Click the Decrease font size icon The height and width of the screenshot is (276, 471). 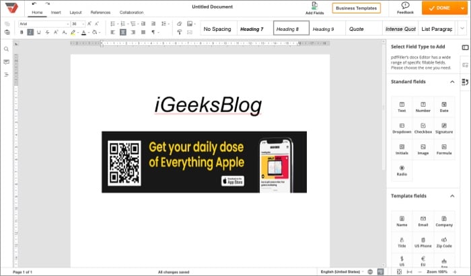97,24
